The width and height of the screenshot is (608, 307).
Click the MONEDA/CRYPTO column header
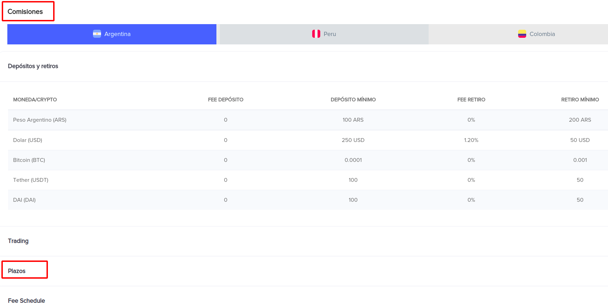[35, 100]
